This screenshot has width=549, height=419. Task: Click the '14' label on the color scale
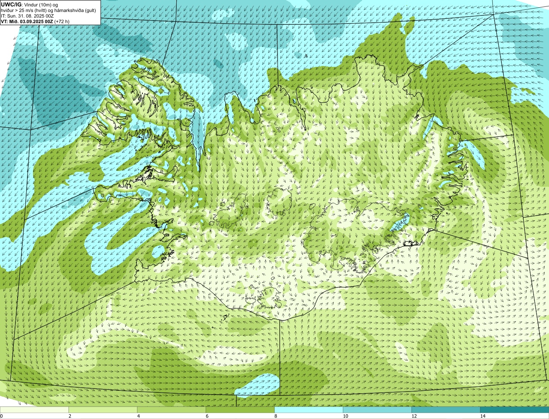(x=483, y=416)
